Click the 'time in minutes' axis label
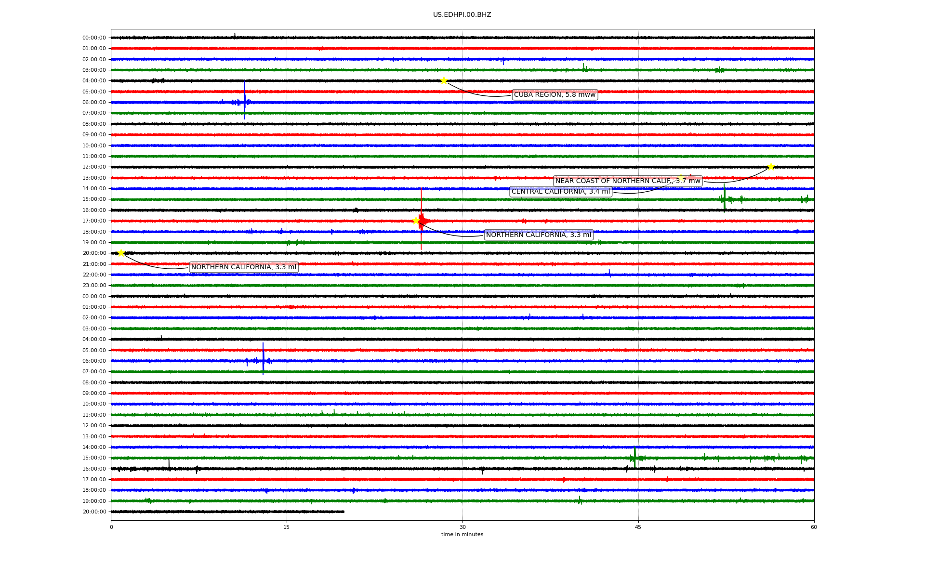This screenshot has width=925, height=578. [x=462, y=534]
